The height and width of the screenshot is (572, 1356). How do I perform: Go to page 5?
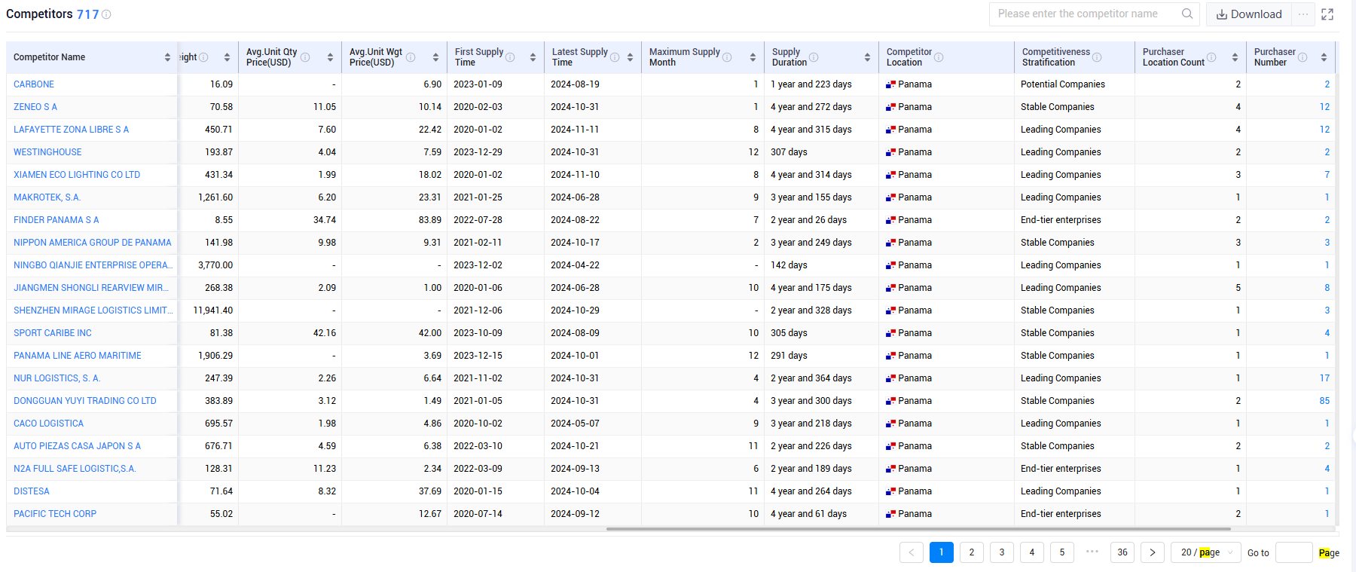[x=1062, y=552]
